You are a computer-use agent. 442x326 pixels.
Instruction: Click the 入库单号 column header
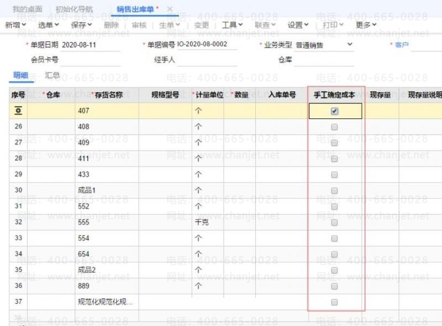point(282,95)
